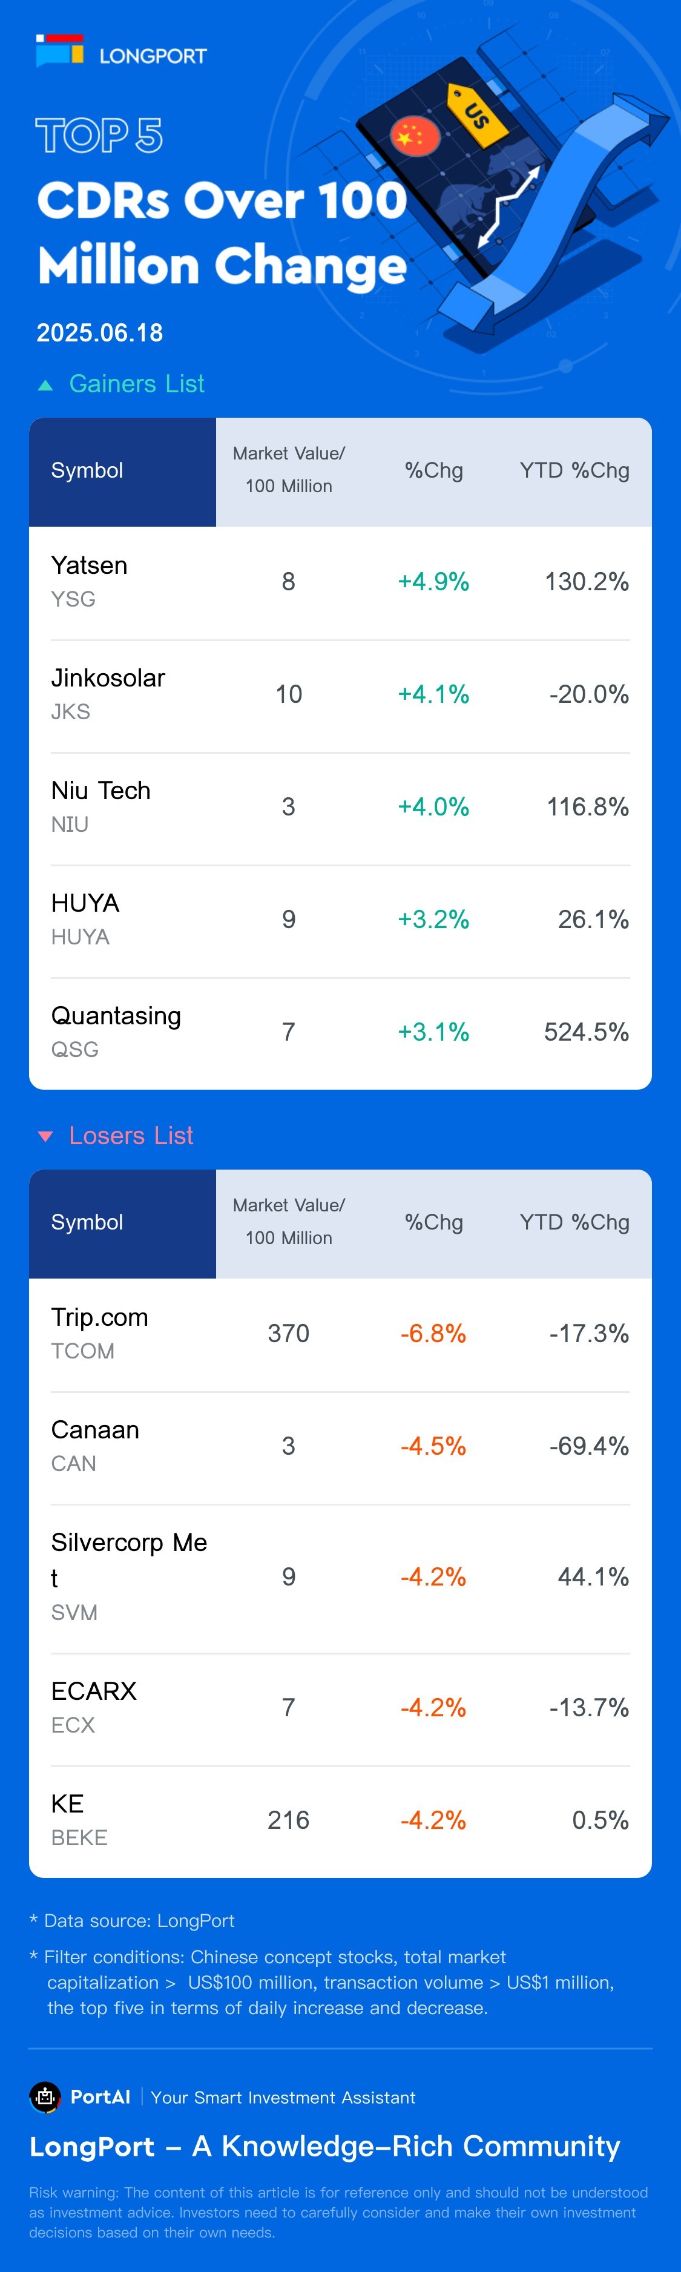Click the PortAI Smart Investment Assistant text
Image resolution: width=681 pixels, height=2272 pixels.
click(282, 2098)
